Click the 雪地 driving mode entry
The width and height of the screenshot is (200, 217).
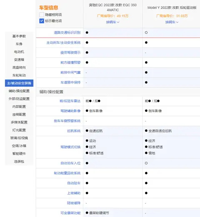point(150,153)
